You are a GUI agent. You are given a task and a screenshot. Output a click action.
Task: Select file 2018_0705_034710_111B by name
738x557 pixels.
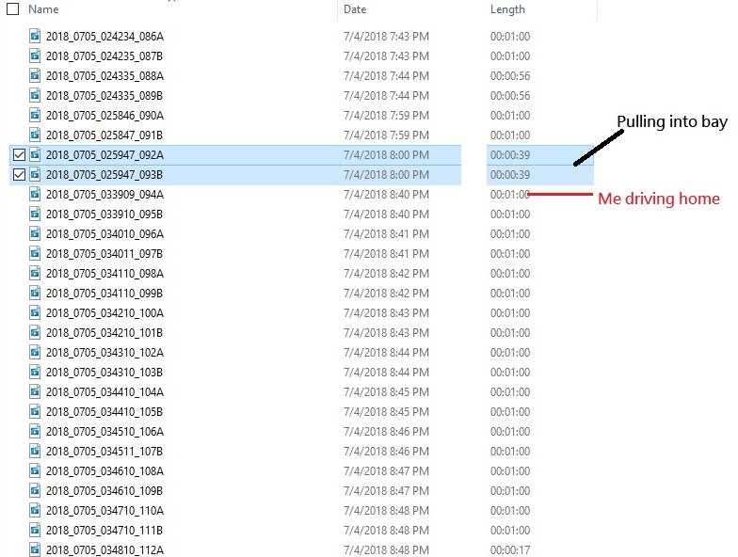click(104, 531)
